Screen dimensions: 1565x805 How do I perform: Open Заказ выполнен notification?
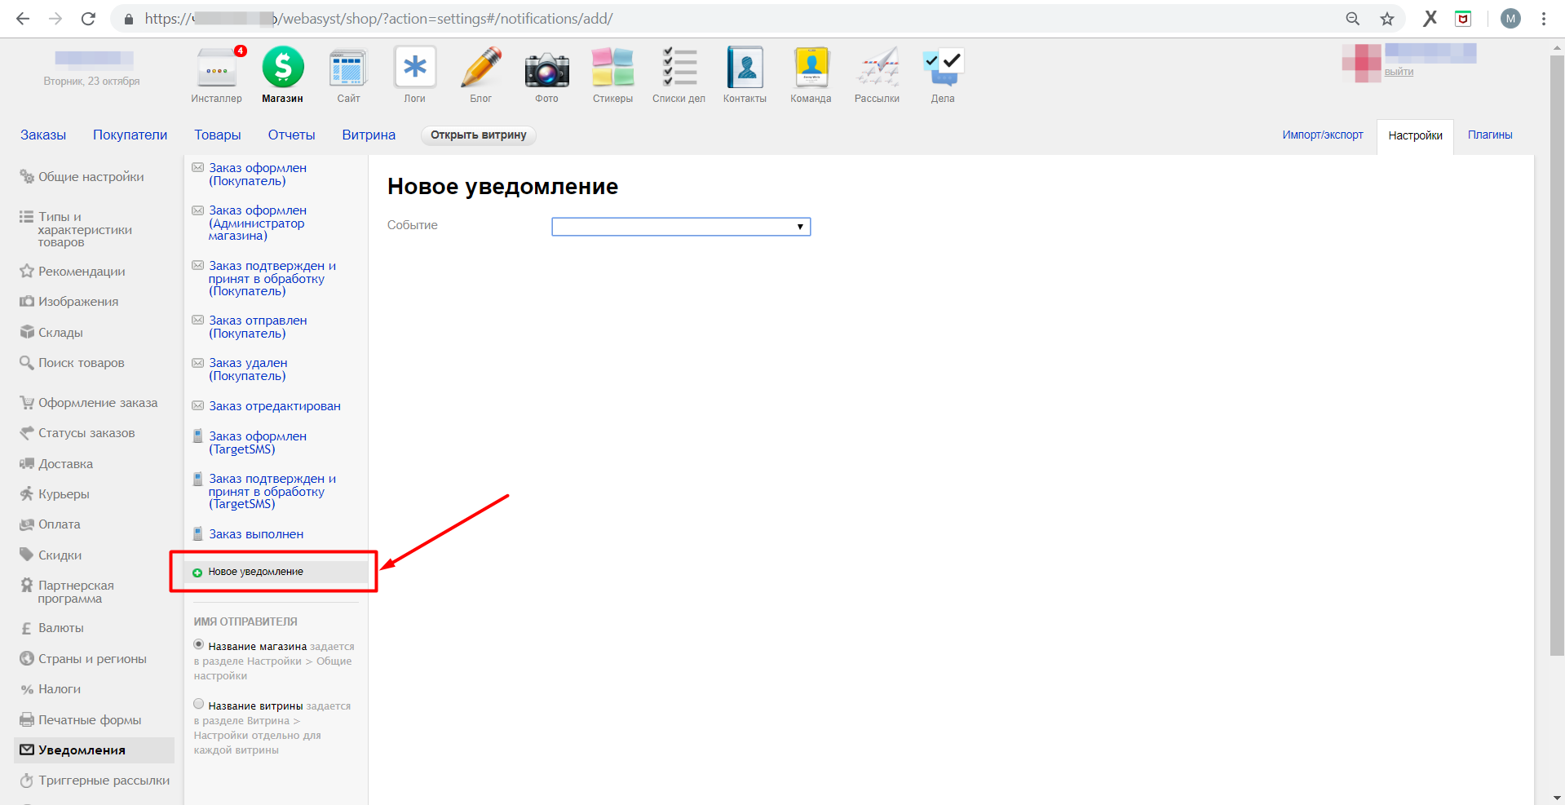coord(256,534)
